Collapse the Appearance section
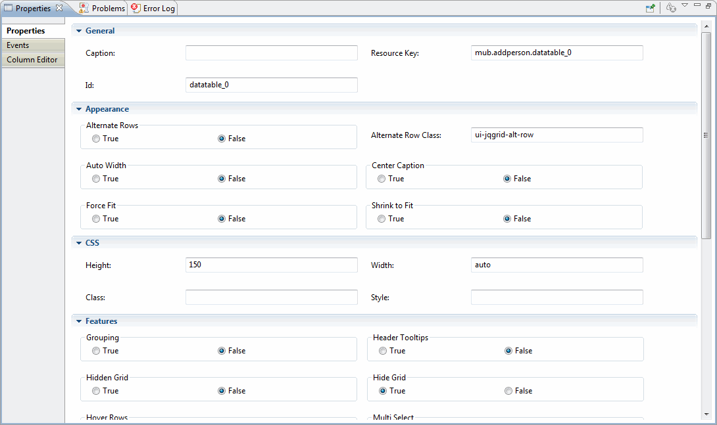This screenshot has height=425, width=717. click(x=79, y=109)
